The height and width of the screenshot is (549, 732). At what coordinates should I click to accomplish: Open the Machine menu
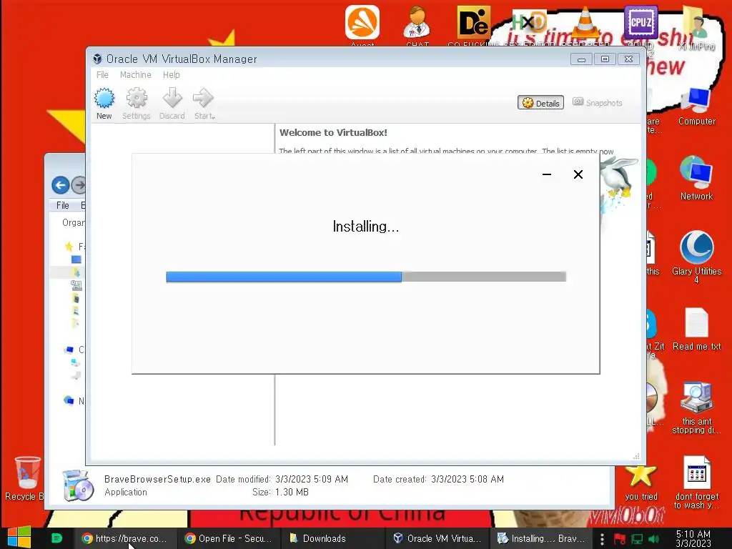[x=135, y=74]
